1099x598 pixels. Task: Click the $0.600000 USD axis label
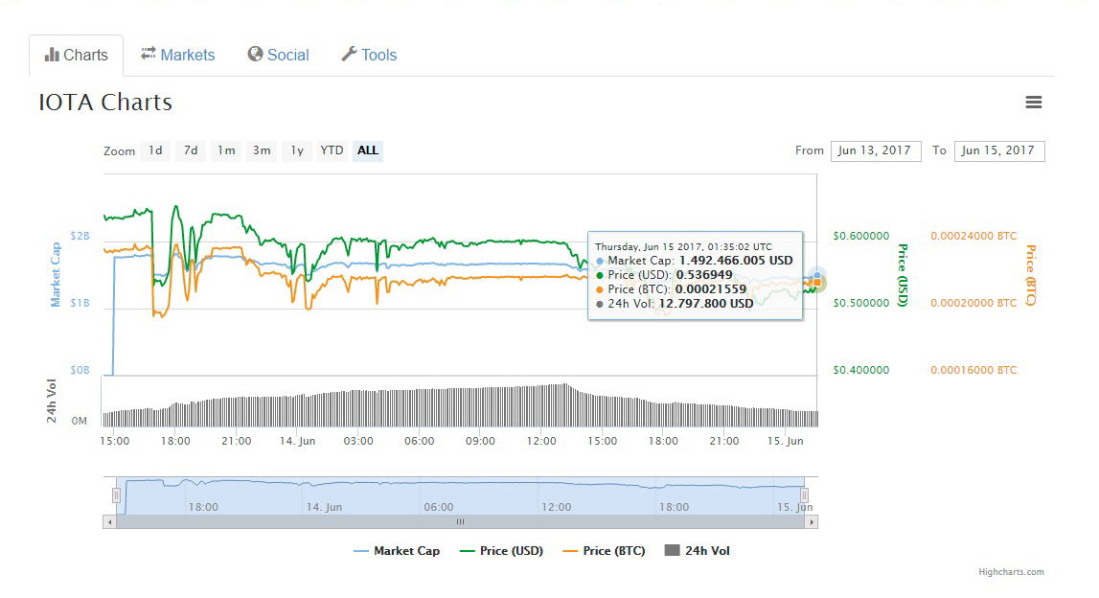[860, 237]
